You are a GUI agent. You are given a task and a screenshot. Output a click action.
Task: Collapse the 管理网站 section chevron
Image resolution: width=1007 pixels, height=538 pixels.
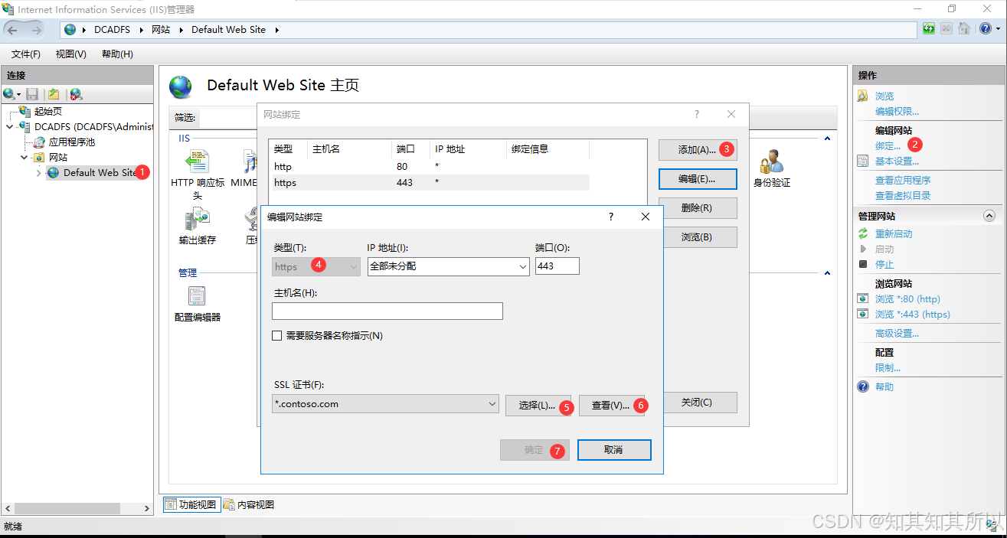tap(989, 217)
